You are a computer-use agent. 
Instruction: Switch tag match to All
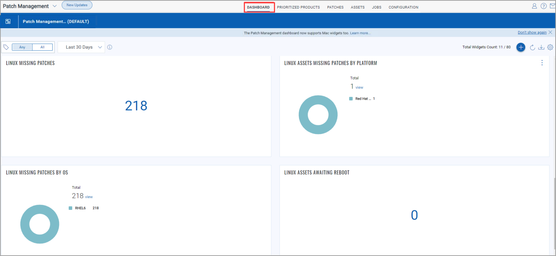point(42,47)
